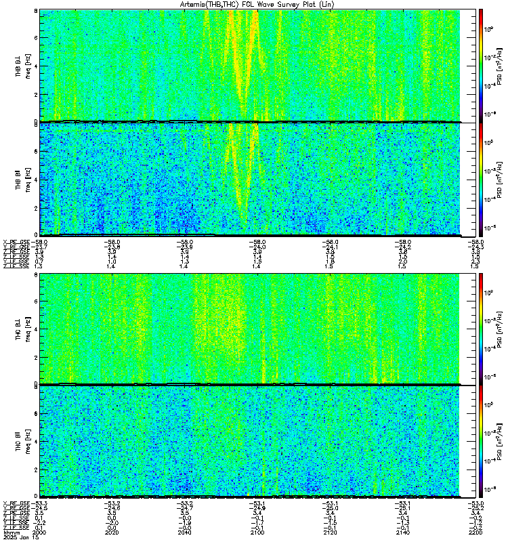Click the 8 Hz tick label on THB B⊥ axis
508x542 pixels.
point(36,11)
